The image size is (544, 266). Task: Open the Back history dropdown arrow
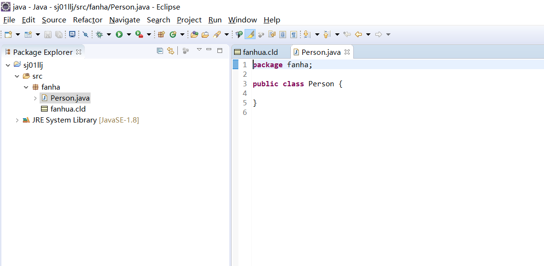pos(369,34)
